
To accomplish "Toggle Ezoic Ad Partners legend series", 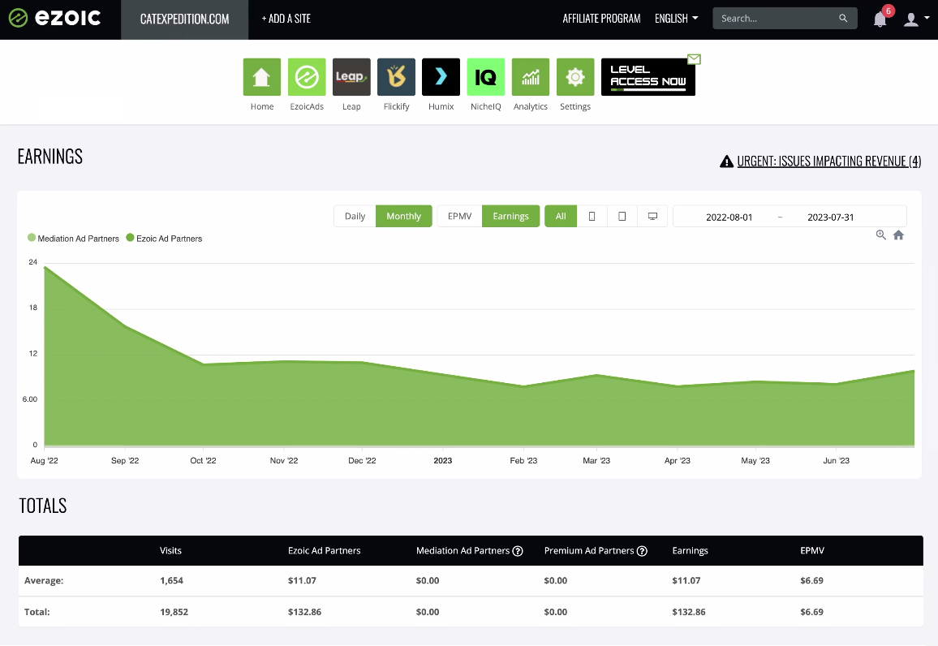I will coord(164,238).
